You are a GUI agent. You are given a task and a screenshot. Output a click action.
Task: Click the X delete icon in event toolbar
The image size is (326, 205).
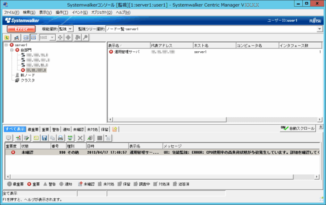80,138
